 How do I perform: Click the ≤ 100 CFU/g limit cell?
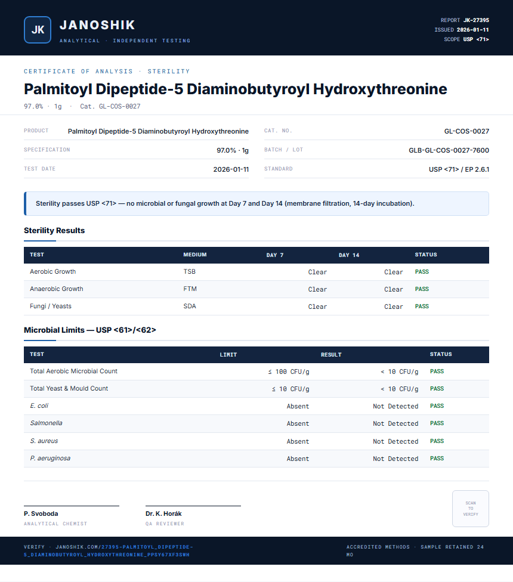click(x=289, y=372)
